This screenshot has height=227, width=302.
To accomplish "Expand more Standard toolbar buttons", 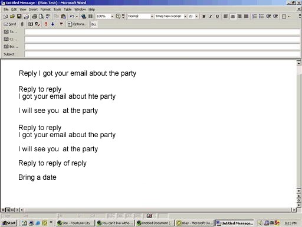I will tap(123, 17).
